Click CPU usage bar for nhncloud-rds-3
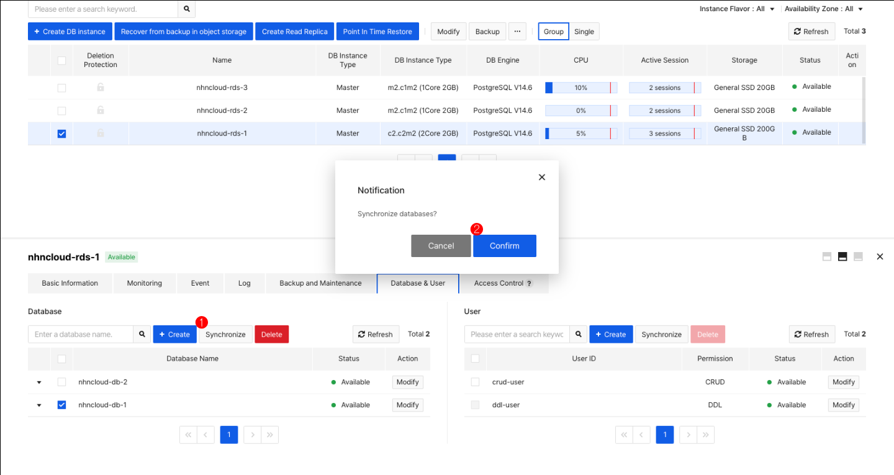 pyautogui.click(x=581, y=88)
